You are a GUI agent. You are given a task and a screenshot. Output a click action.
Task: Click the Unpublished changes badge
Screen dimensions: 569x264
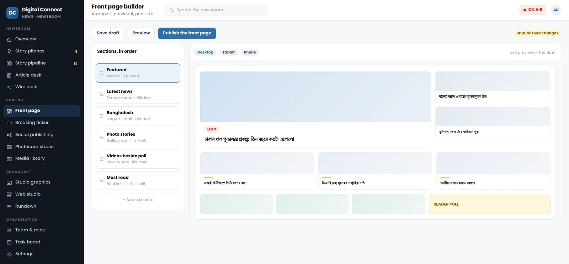tap(537, 33)
